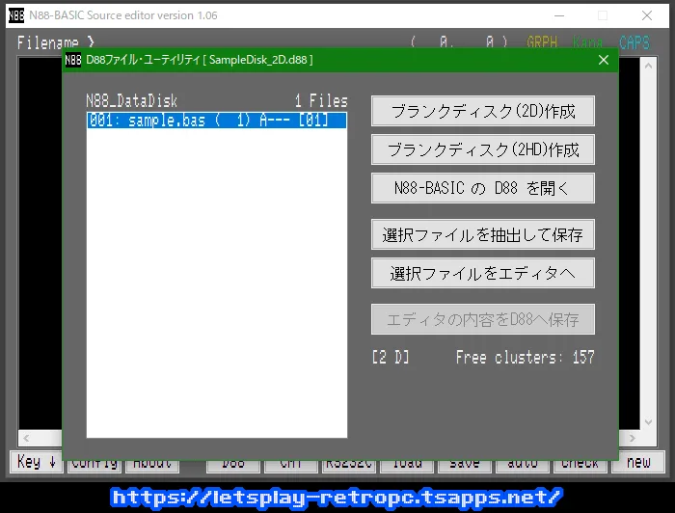This screenshot has width=675, height=513.
Task: Click ブランクディスク(2HD)作成 button
Action: pyautogui.click(x=482, y=149)
